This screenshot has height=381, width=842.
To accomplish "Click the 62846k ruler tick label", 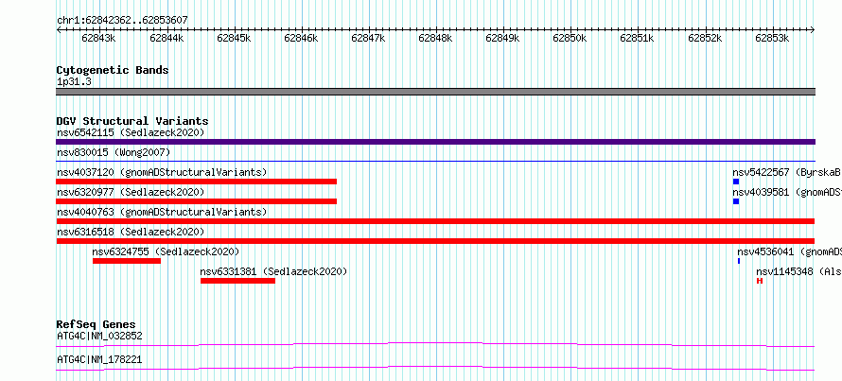I will click(301, 38).
